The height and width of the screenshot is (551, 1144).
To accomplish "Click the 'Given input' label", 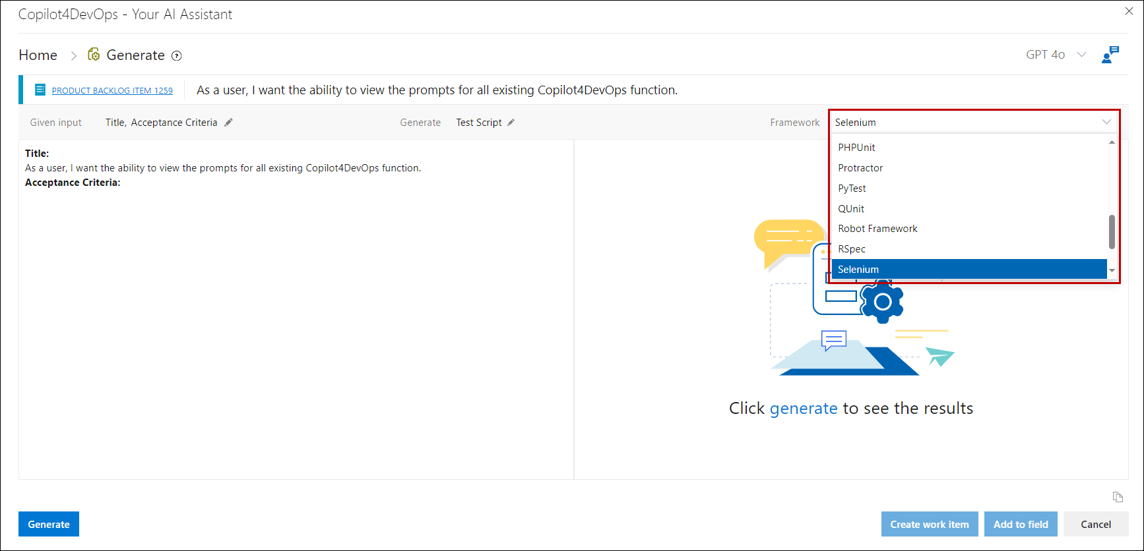I will 55,123.
